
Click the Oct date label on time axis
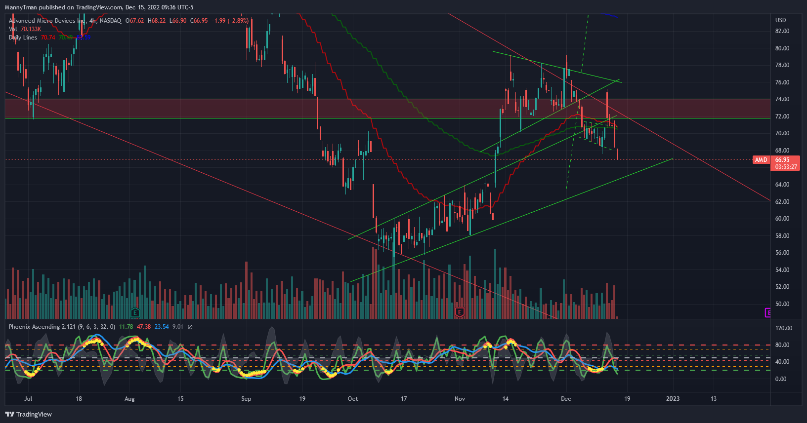point(353,399)
